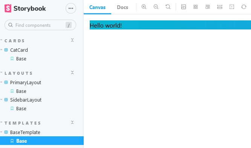
Task: Open the Base story under CatCard
Action: coord(21,59)
